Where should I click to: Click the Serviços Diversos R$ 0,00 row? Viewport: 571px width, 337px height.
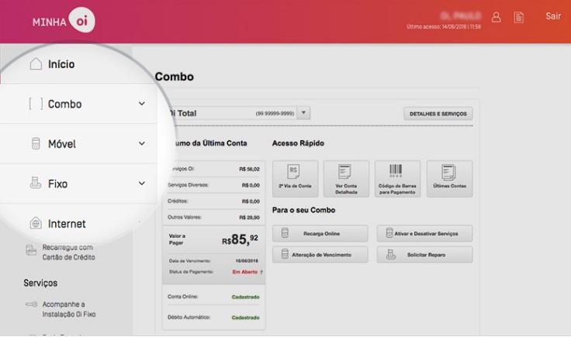pyautogui.click(x=214, y=185)
